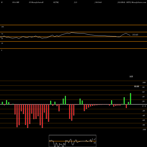The width and height of the screenshot is (147, 147).
Task: Click the 'SI(TM)' header label
Action: coord(56,2)
